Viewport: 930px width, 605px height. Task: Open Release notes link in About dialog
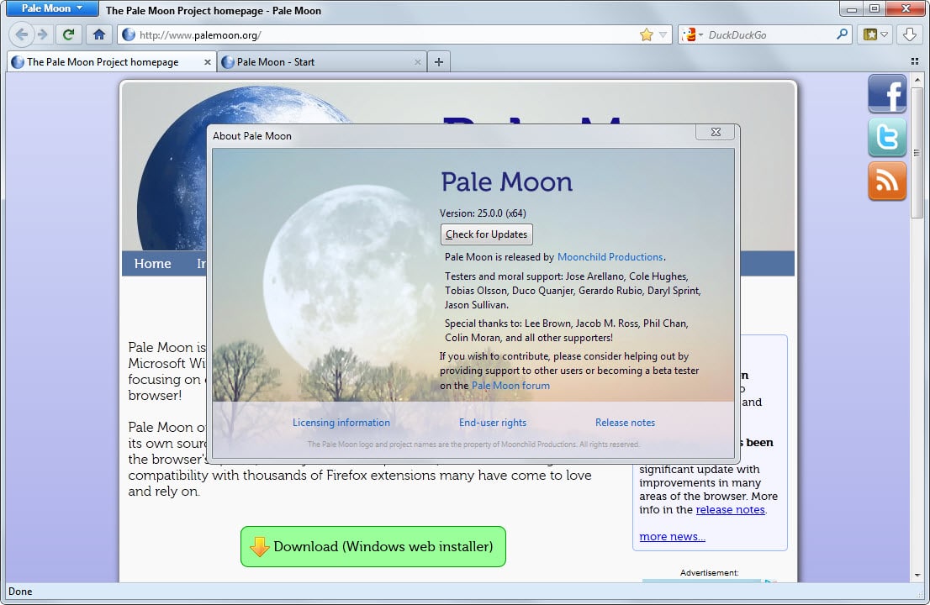[x=625, y=423]
